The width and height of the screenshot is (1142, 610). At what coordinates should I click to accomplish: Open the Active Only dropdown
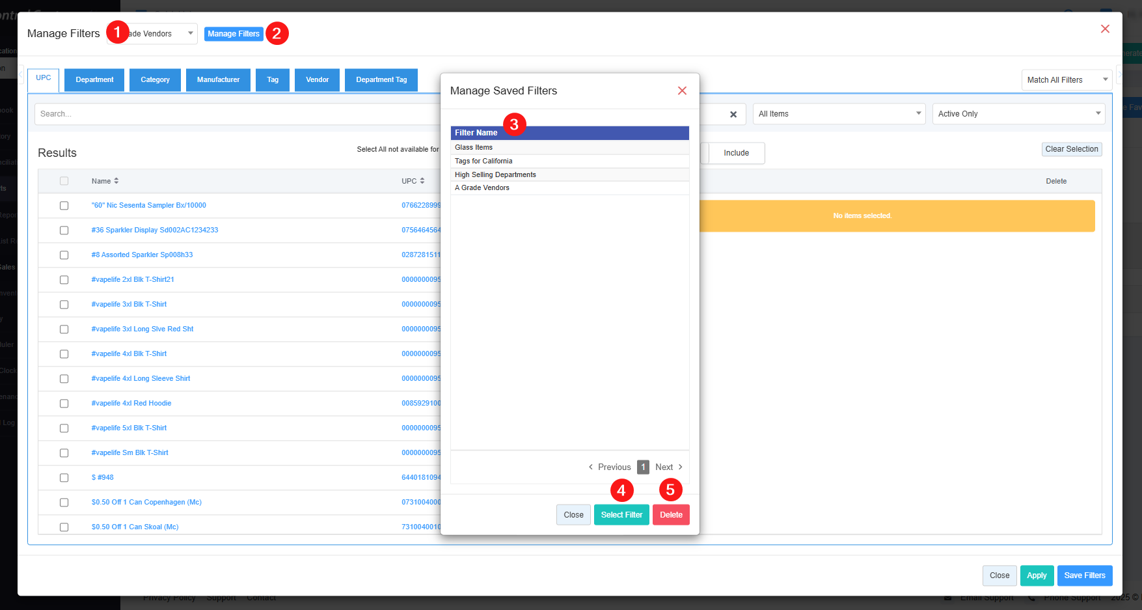1018,114
